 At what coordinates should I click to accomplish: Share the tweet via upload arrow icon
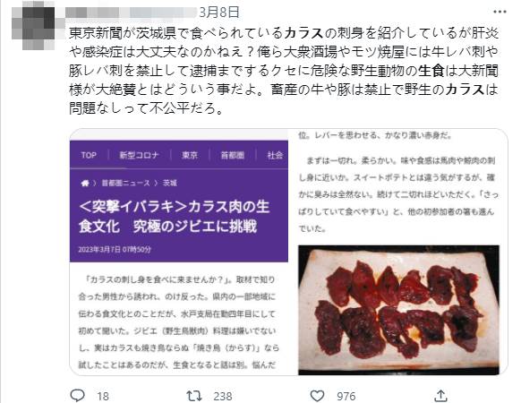(x=440, y=395)
